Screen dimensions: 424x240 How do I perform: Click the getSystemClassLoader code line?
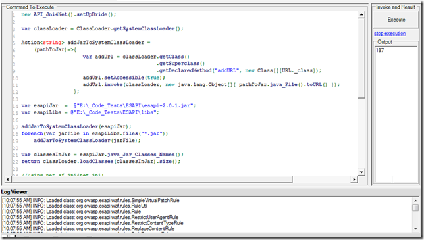click(x=102, y=29)
